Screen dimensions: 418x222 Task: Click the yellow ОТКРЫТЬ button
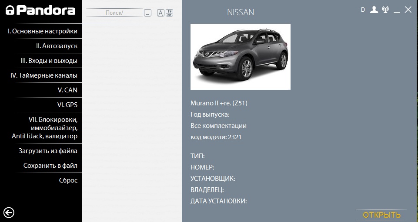click(381, 215)
